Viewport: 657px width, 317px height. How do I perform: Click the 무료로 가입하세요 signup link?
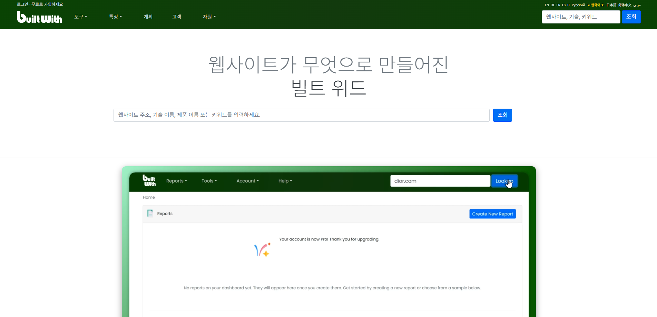pyautogui.click(x=47, y=4)
